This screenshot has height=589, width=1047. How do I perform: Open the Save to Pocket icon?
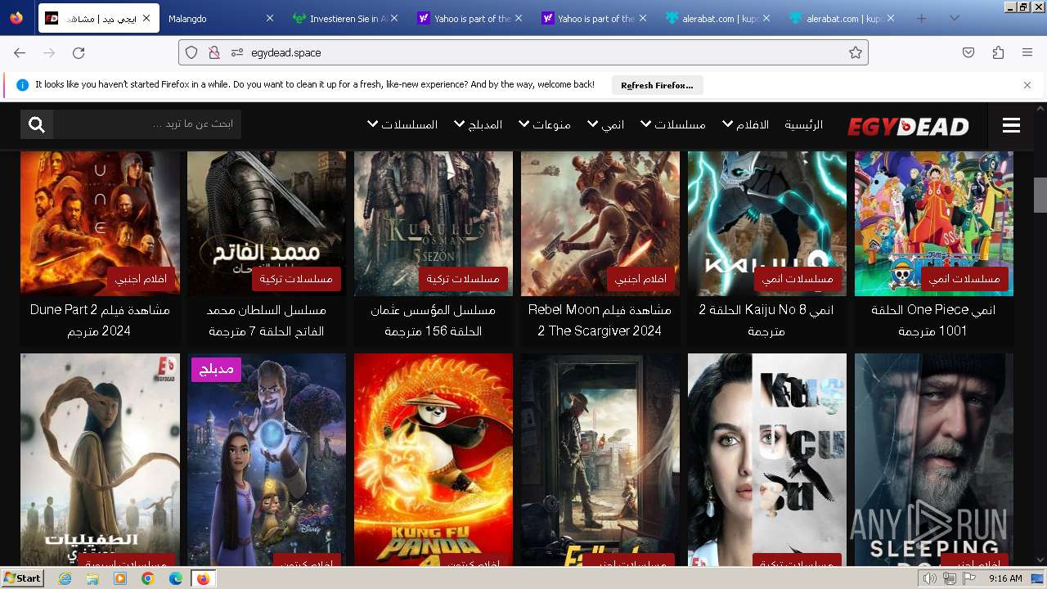968,52
